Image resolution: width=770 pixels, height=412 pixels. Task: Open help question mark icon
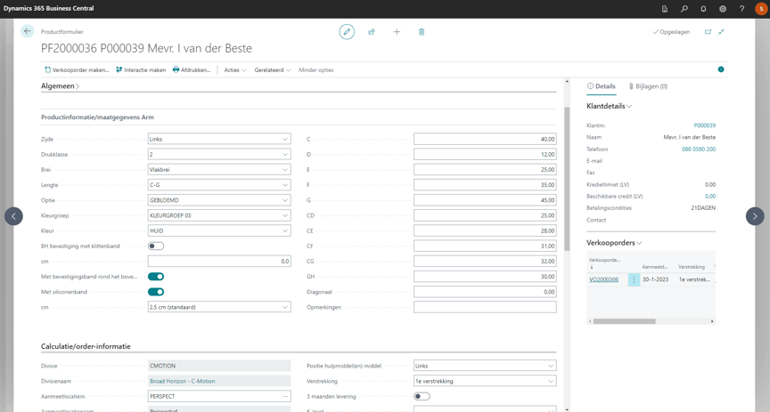point(741,9)
